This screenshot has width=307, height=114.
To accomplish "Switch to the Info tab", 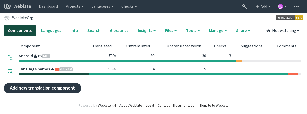I will pyautogui.click(x=74, y=31).
